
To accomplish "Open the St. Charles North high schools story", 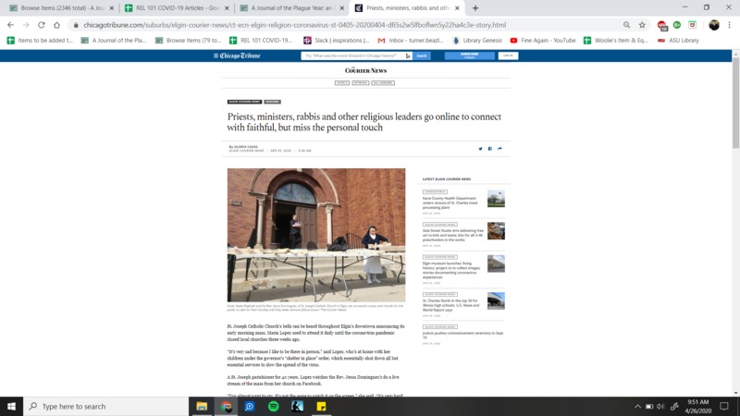I will [x=450, y=305].
